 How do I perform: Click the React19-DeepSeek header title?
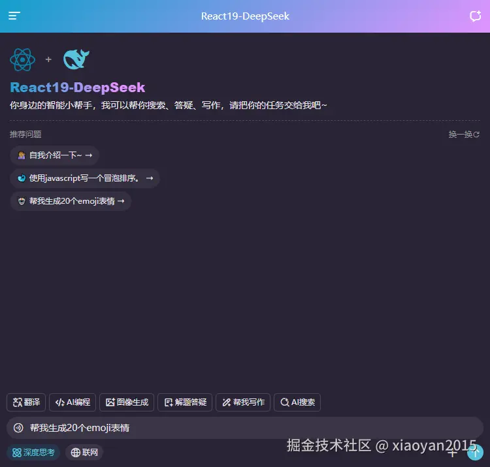tap(245, 16)
